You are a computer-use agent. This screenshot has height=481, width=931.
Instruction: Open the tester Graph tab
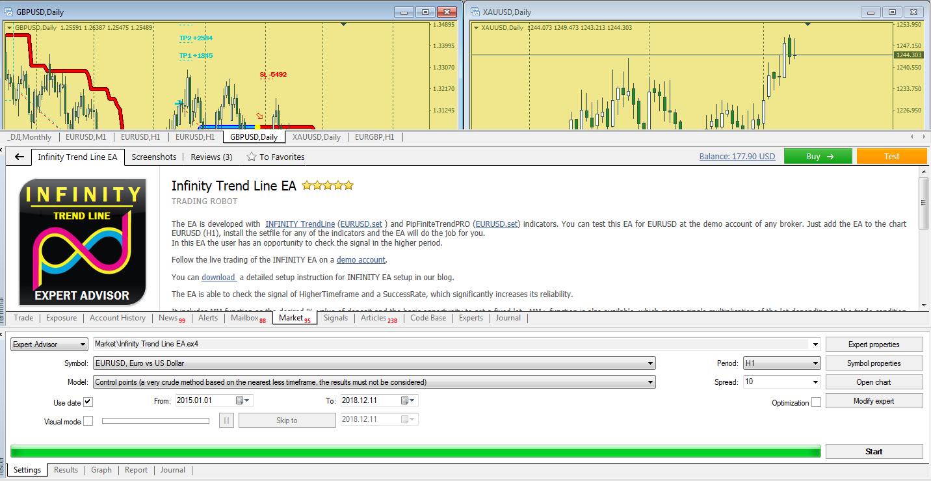(x=101, y=470)
